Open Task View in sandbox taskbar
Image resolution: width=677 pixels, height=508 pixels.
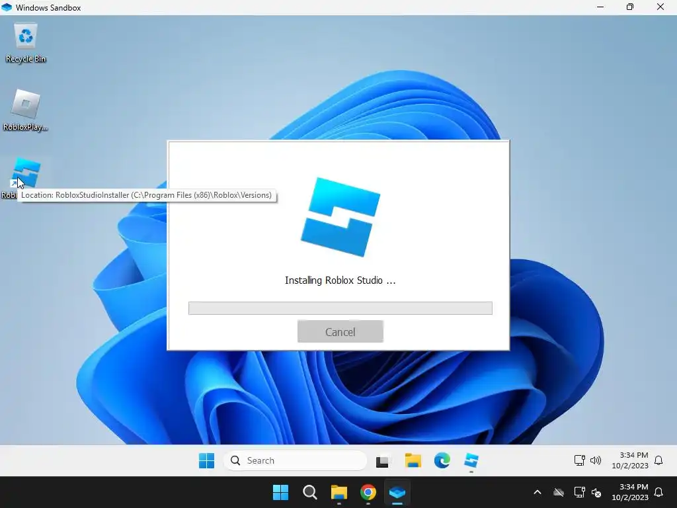click(383, 461)
